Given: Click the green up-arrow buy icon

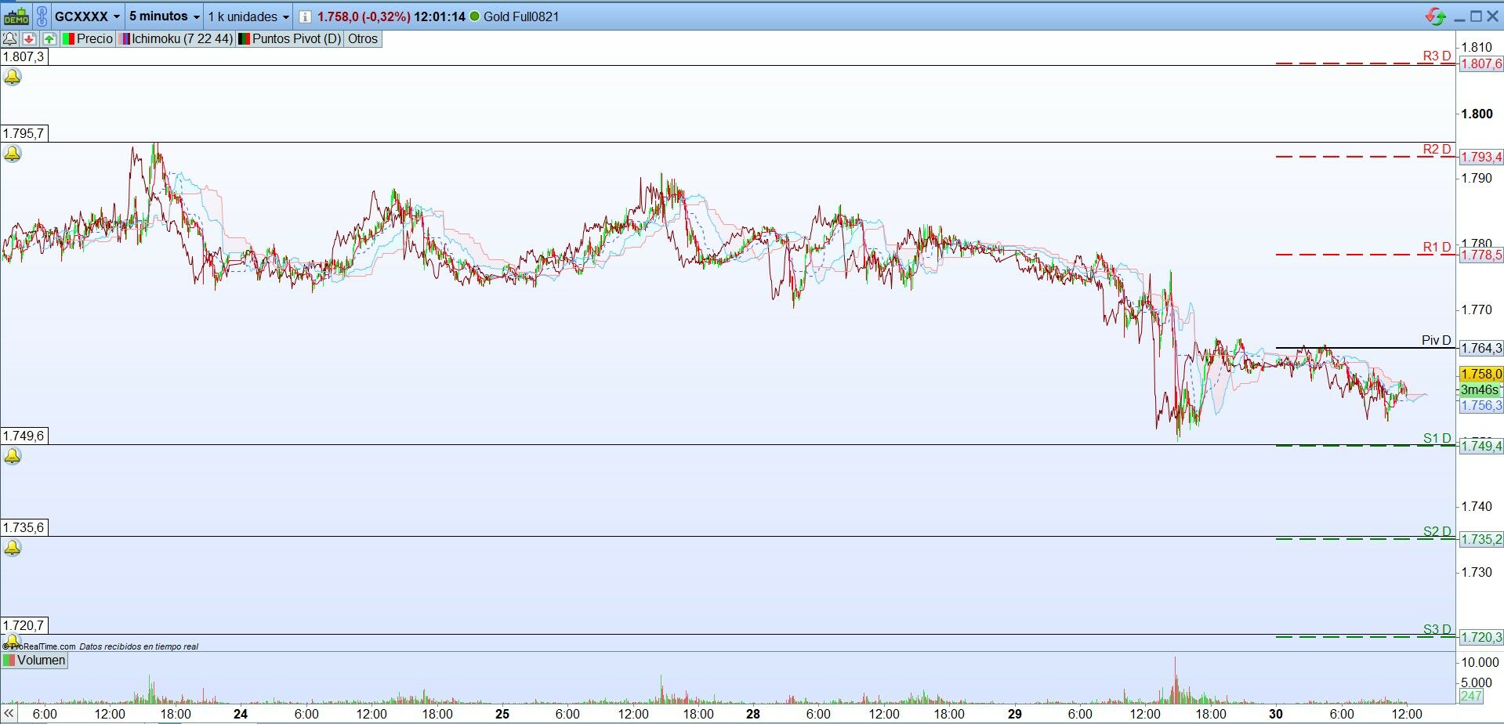Looking at the screenshot, I should pyautogui.click(x=49, y=38).
